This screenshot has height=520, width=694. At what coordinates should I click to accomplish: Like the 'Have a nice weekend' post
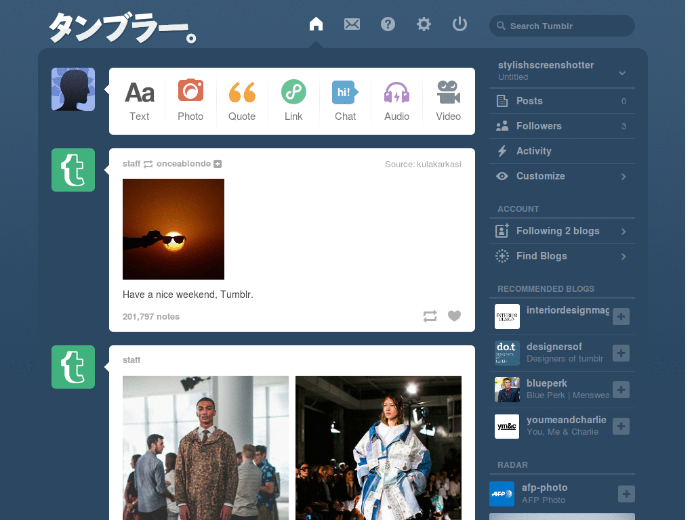point(454,316)
